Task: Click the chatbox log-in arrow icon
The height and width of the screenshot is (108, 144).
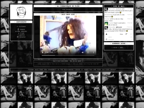Action: (131, 37)
